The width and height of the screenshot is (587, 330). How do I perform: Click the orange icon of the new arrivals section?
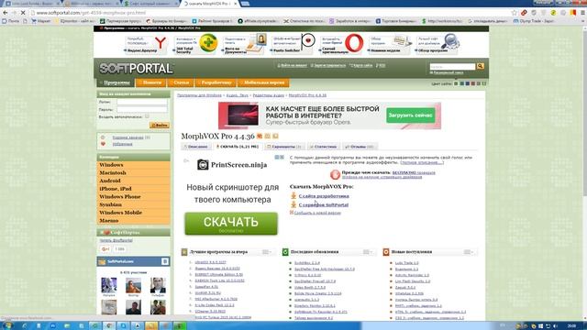(x=386, y=252)
